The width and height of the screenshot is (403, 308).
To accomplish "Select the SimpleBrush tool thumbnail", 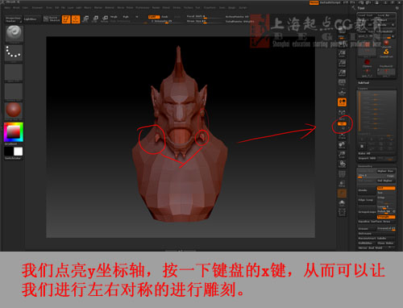I will coord(386,52).
